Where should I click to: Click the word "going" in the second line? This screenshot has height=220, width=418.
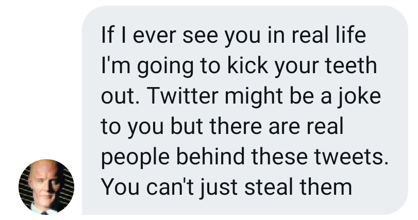[165, 66]
